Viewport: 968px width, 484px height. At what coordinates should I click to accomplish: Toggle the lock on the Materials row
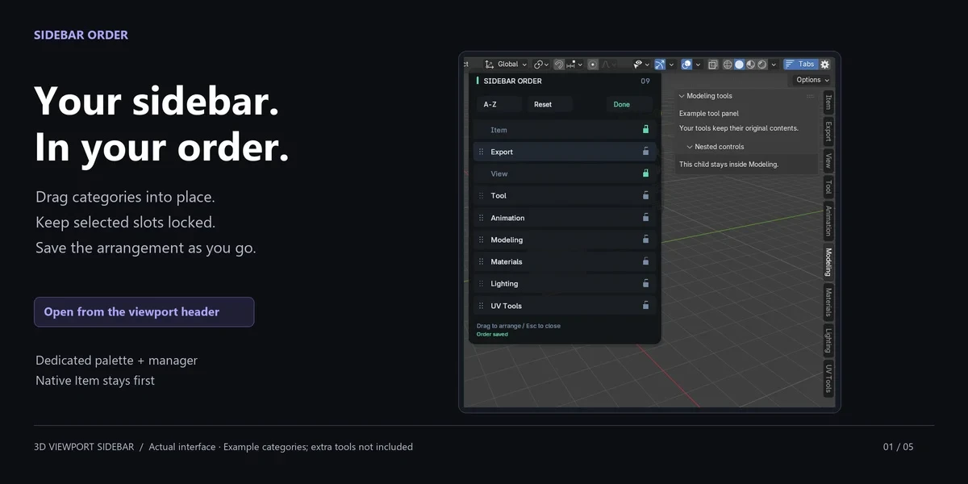point(645,261)
